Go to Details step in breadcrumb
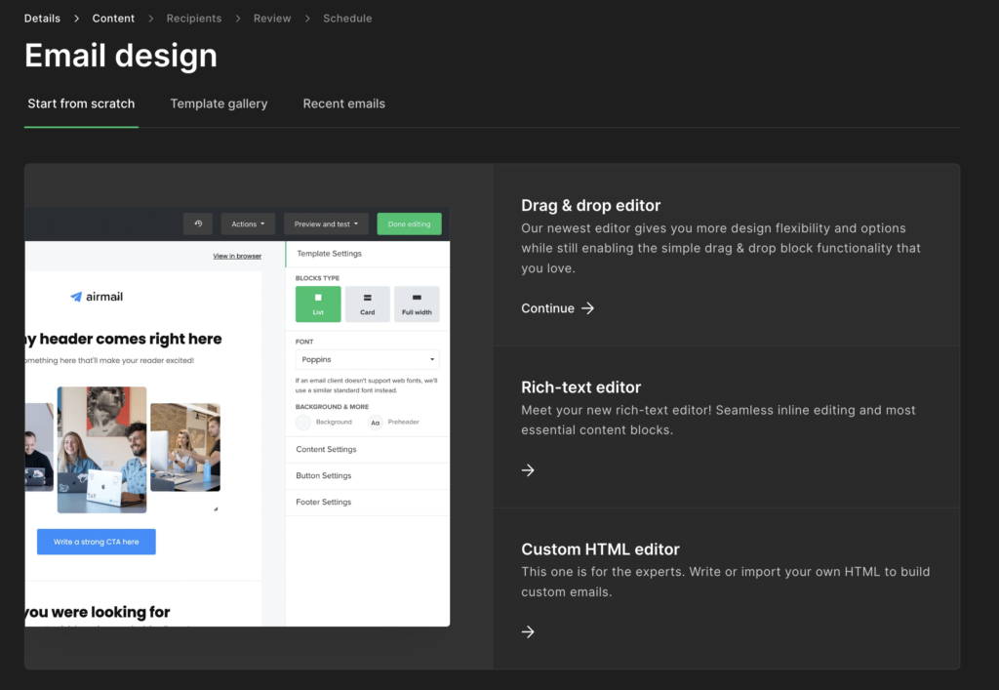The height and width of the screenshot is (690, 999). pos(42,19)
